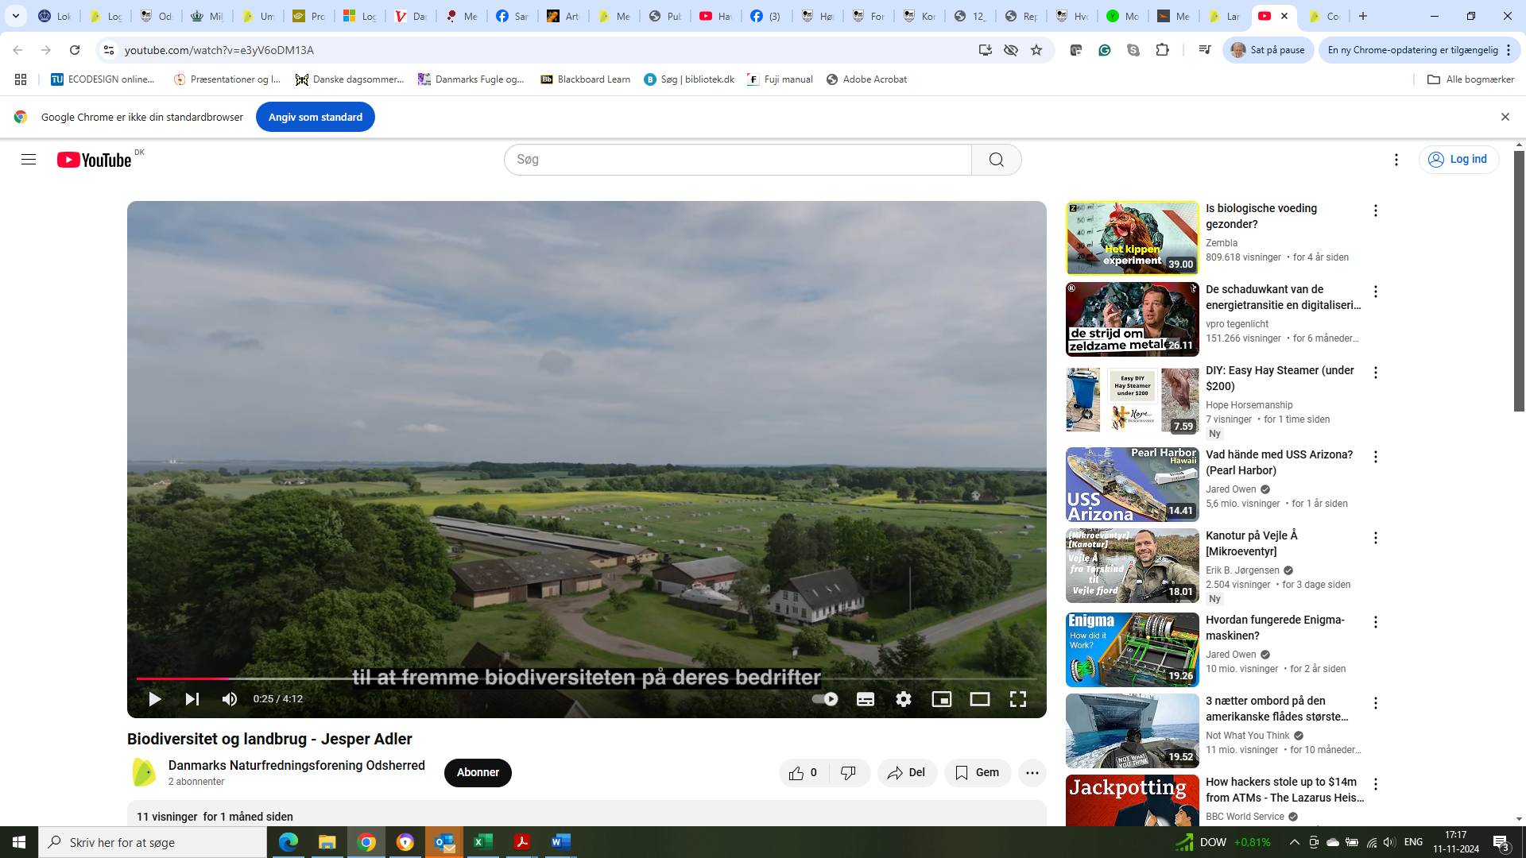Share the video via Del
The width and height of the screenshot is (1526, 858).
click(907, 773)
